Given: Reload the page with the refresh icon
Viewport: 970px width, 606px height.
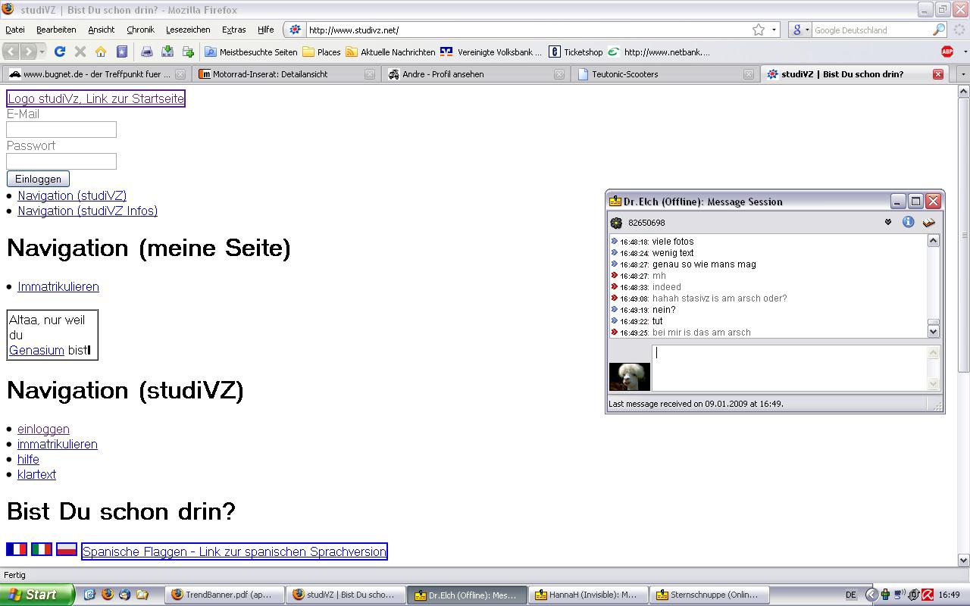Looking at the screenshot, I should tap(60, 52).
